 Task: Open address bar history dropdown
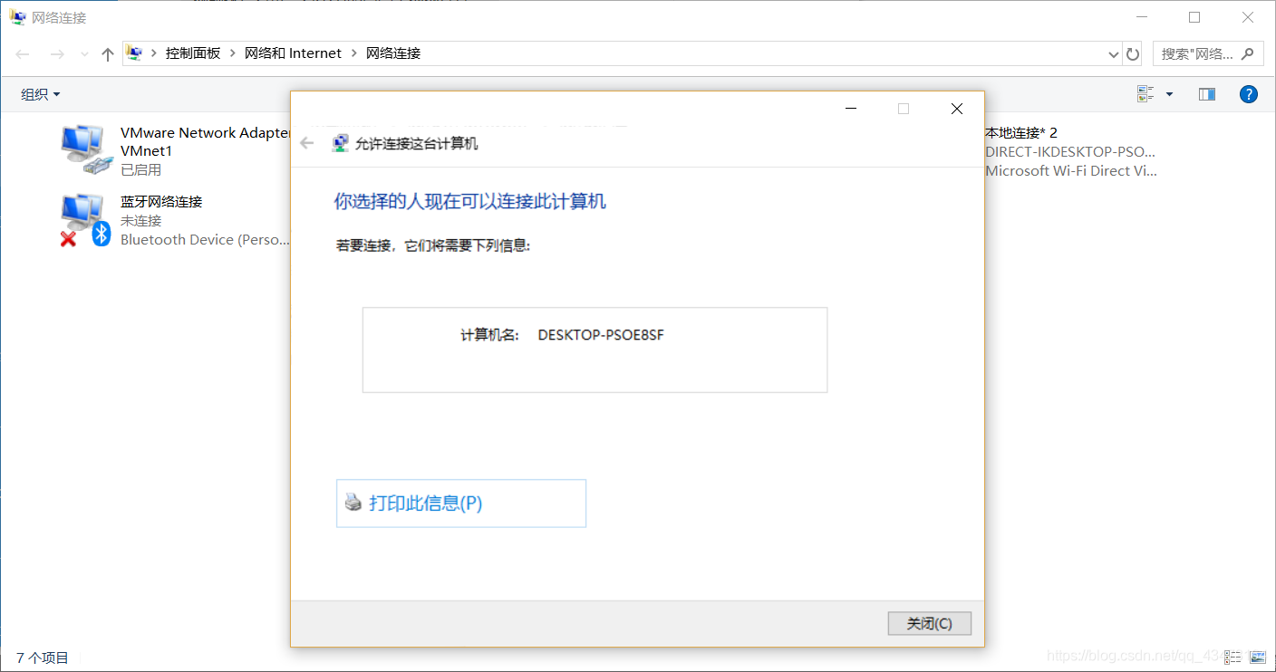click(x=1114, y=54)
